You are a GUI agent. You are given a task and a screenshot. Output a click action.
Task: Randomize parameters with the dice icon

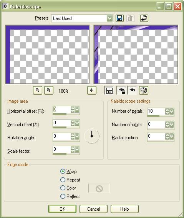(x=144, y=90)
